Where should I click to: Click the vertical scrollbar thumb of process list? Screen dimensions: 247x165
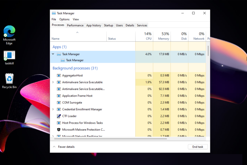click(x=208, y=51)
